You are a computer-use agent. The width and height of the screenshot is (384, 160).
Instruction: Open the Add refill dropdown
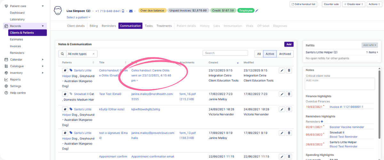click(370, 45)
